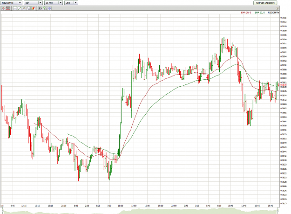Click the NZD/CHF legend label above the price axis

click(x=273, y=13)
